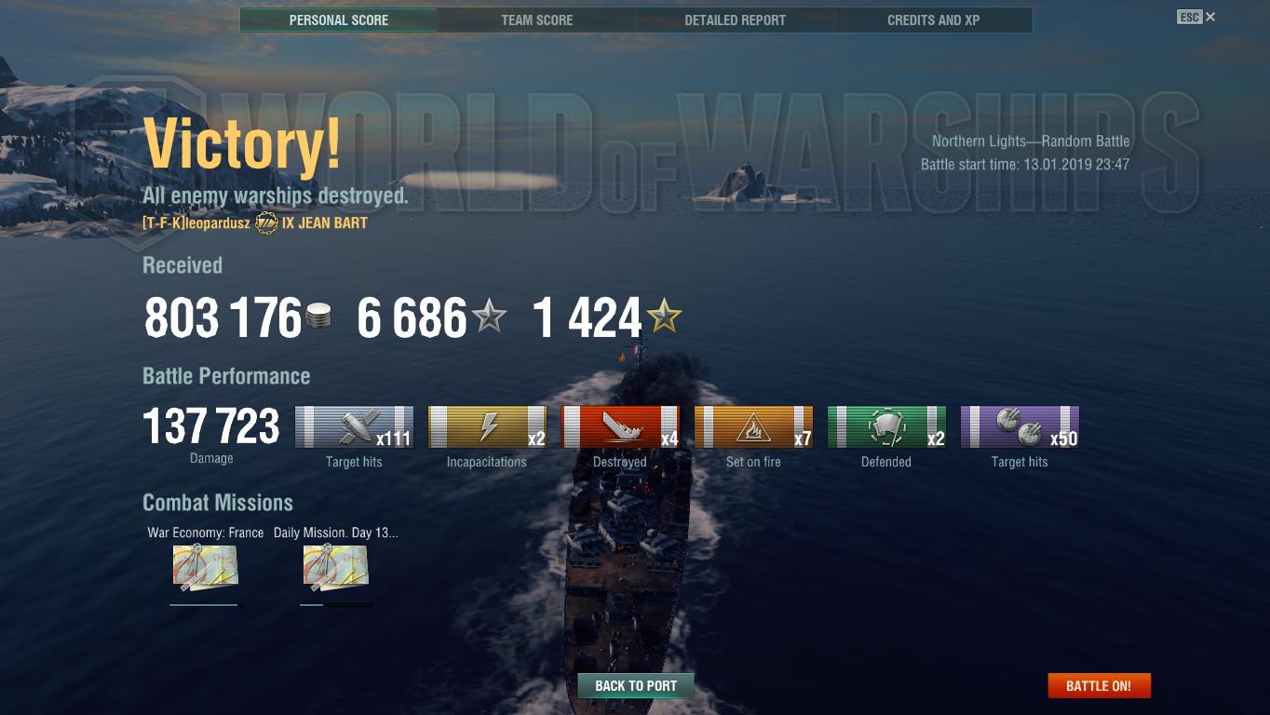1270x715 pixels.
Task: Select the Personal Score tab
Action: click(x=339, y=20)
